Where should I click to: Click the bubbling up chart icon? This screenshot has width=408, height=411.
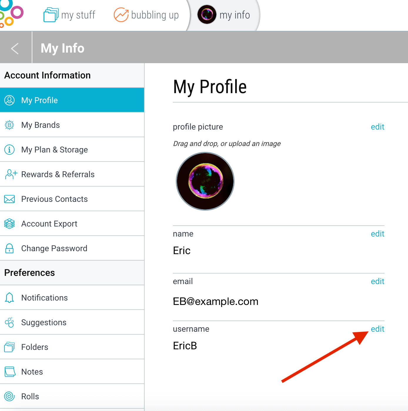click(x=121, y=15)
